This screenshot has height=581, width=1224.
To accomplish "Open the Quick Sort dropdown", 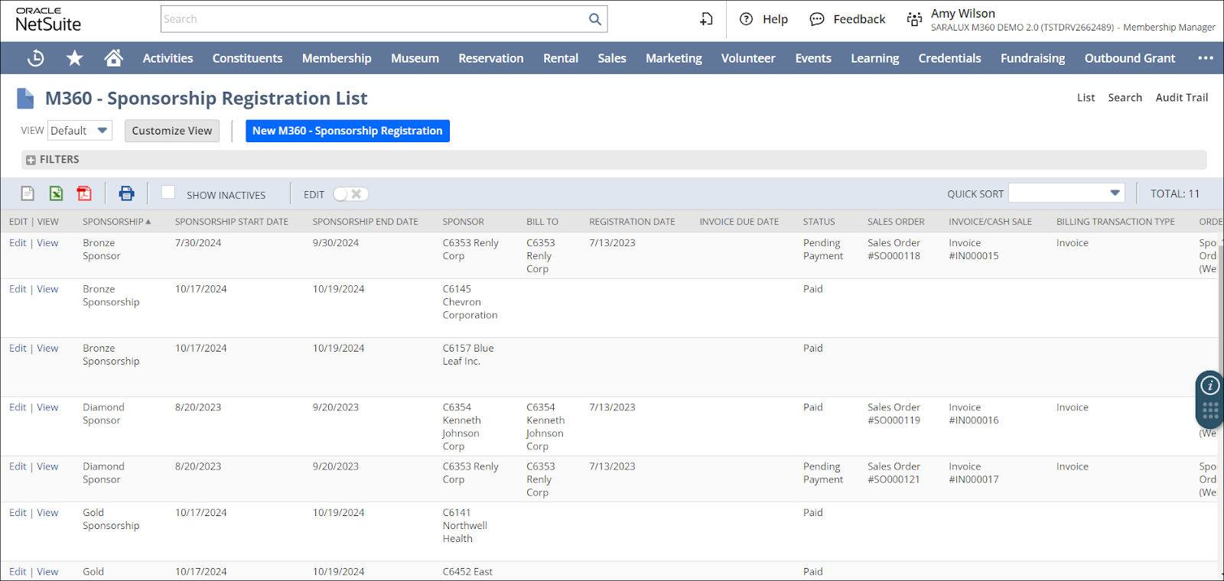I will click(1066, 193).
